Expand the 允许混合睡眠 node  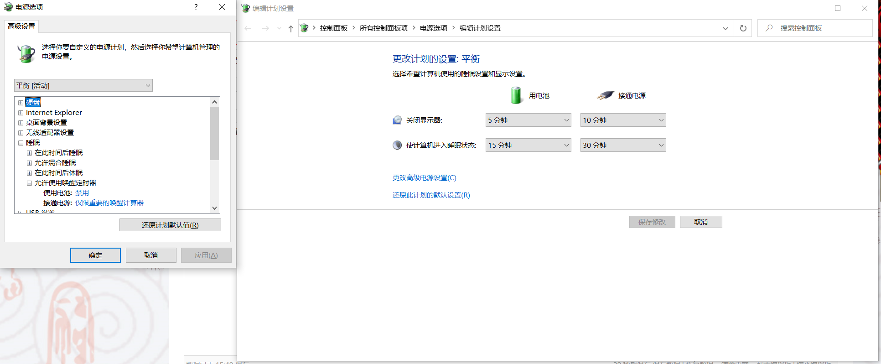pyautogui.click(x=29, y=163)
